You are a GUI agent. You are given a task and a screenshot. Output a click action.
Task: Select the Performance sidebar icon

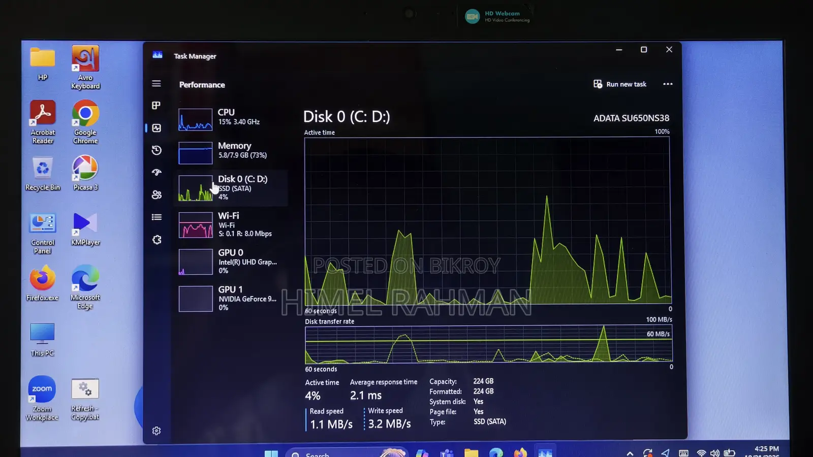(157, 128)
